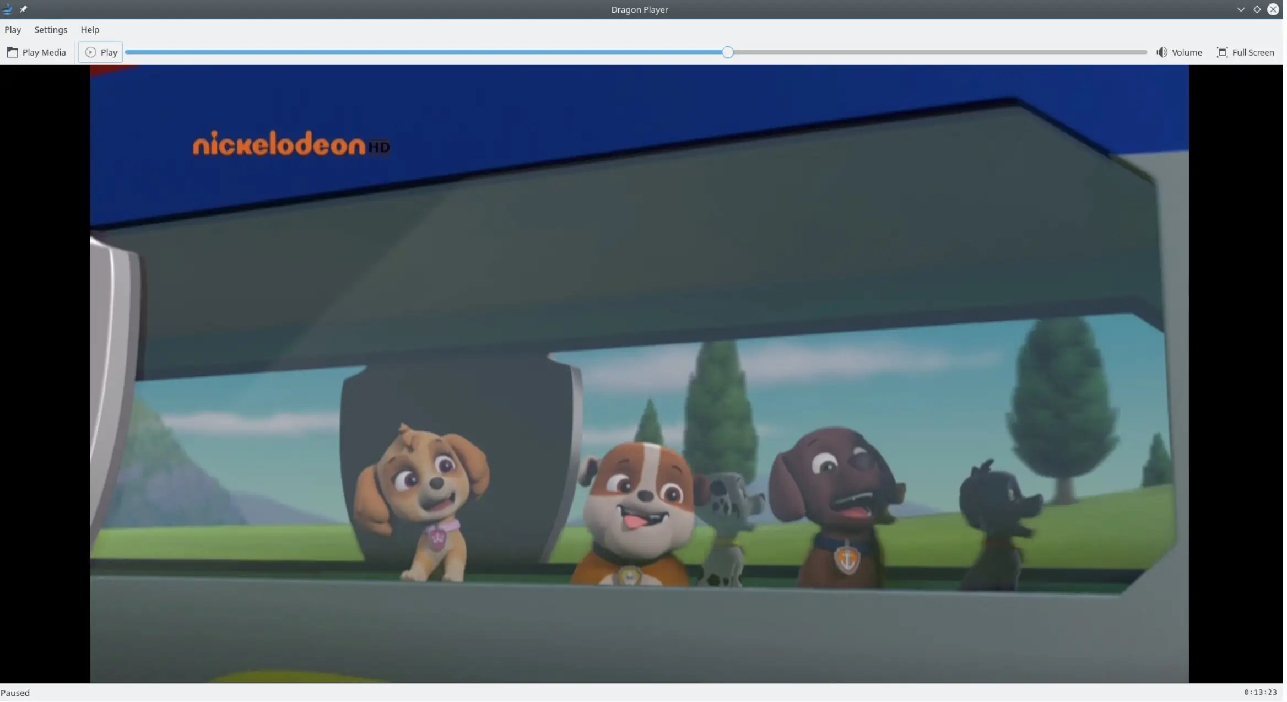Viewport: 1287px width, 702px height.
Task: Toggle Full Screen mode
Action: click(1246, 52)
